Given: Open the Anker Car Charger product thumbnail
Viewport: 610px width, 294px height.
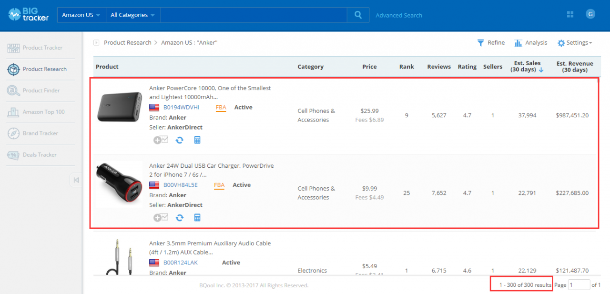Looking at the screenshot, I should pos(119,184).
